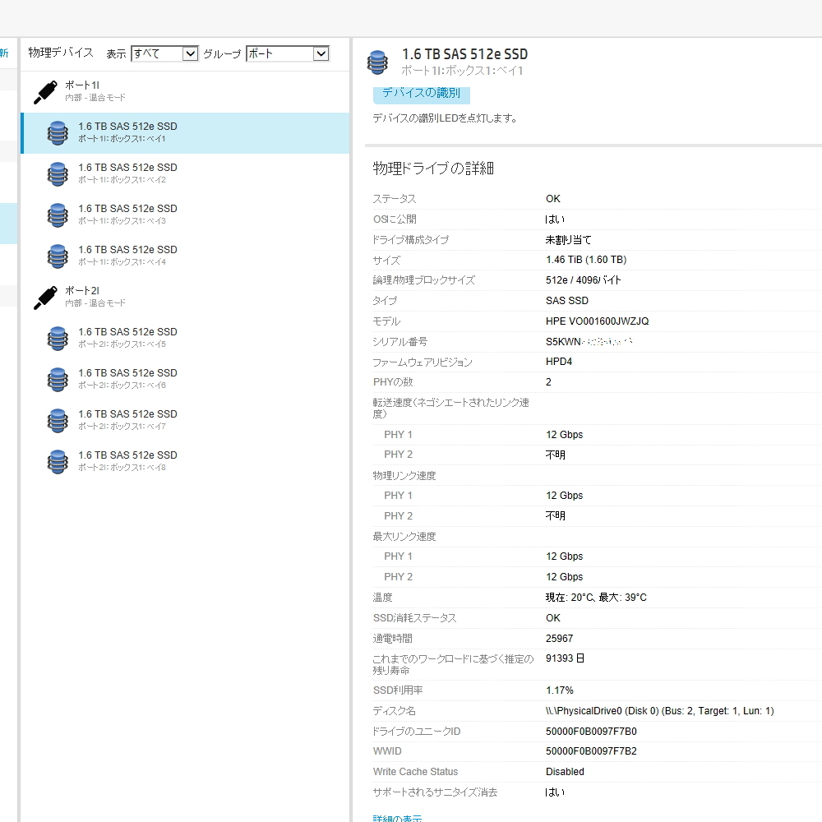Click the Port 2I connector icon
This screenshot has height=822, width=822.
45,298
